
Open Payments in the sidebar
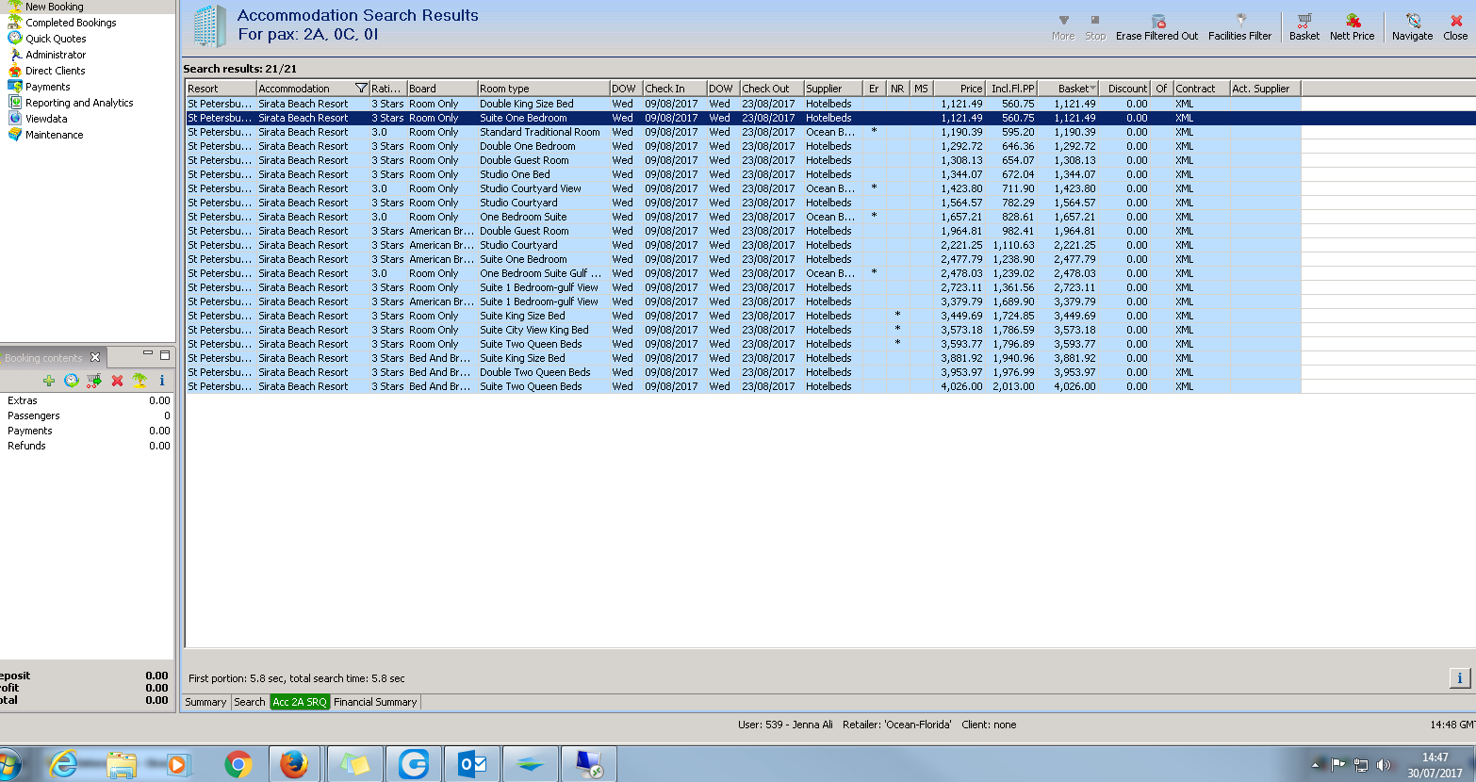[x=47, y=87]
